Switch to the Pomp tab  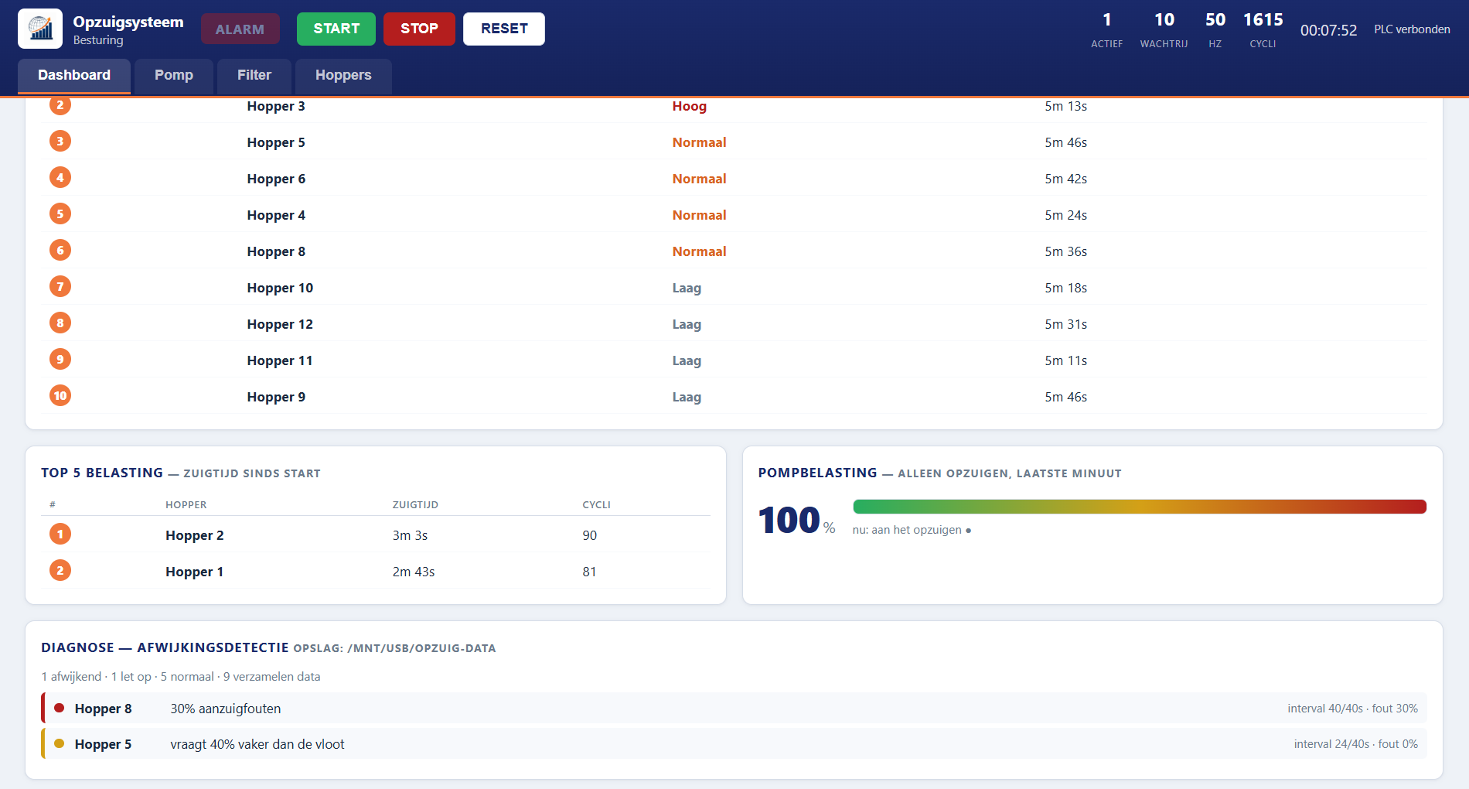click(174, 76)
